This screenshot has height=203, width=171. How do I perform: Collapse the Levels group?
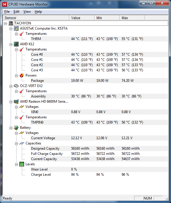pyautogui.click(x=16, y=164)
